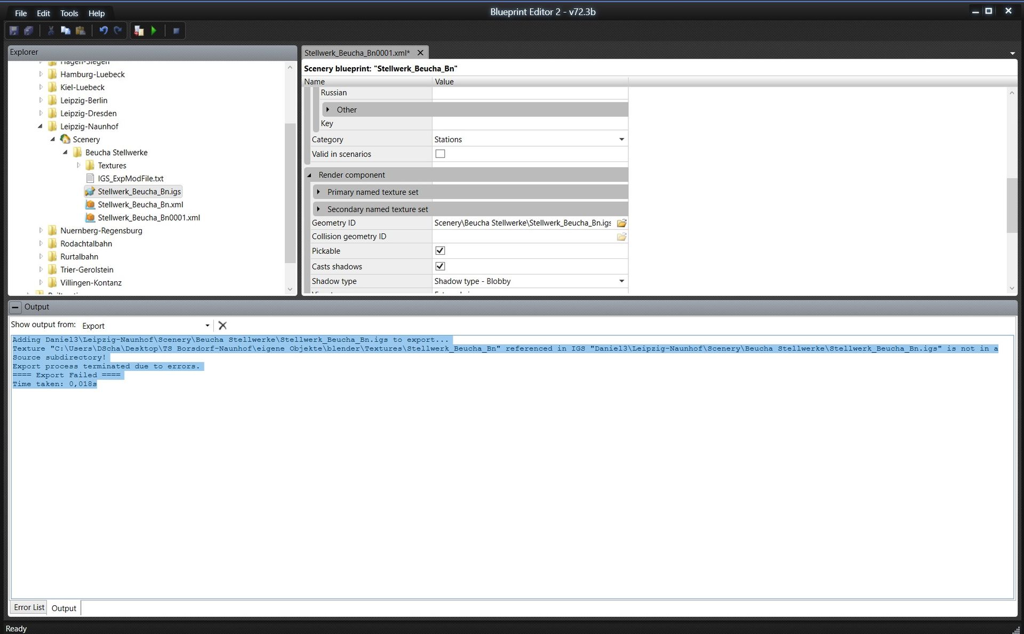Click the Collision geometry ID field
This screenshot has height=634, width=1024.
pyautogui.click(x=524, y=237)
